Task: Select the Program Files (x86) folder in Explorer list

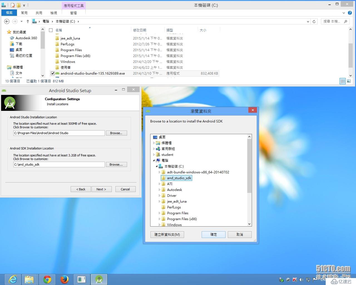Action: pyautogui.click(x=75, y=56)
